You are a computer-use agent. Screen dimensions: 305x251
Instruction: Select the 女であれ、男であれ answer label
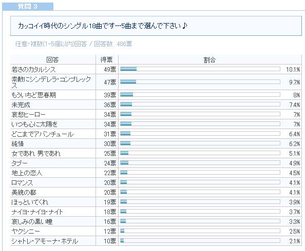(x=36, y=153)
